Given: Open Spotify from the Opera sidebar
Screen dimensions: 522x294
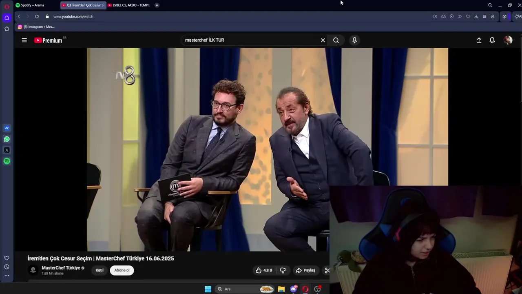Looking at the screenshot, I should tap(7, 161).
